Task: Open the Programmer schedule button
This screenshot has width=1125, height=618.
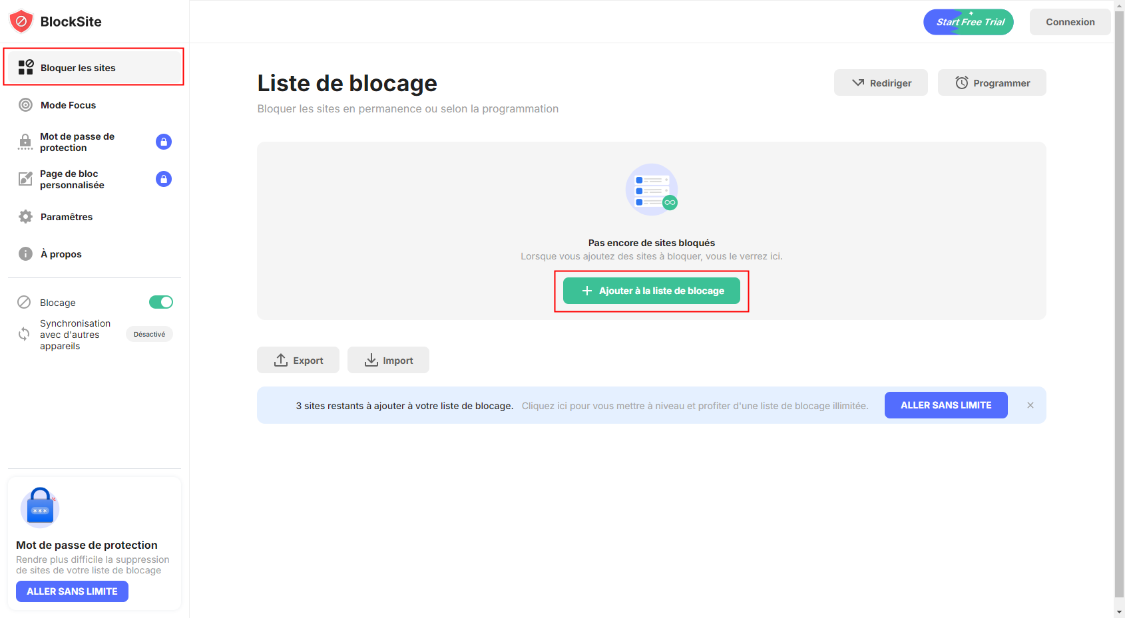Action: click(992, 82)
